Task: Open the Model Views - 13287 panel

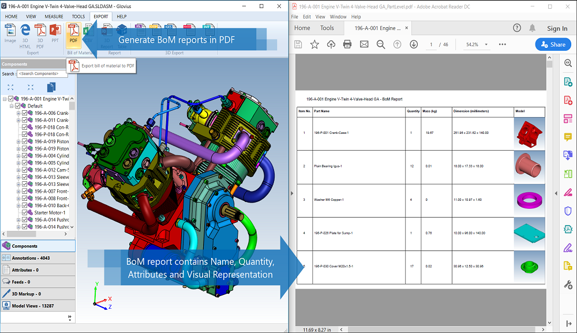Action: pyautogui.click(x=38, y=306)
